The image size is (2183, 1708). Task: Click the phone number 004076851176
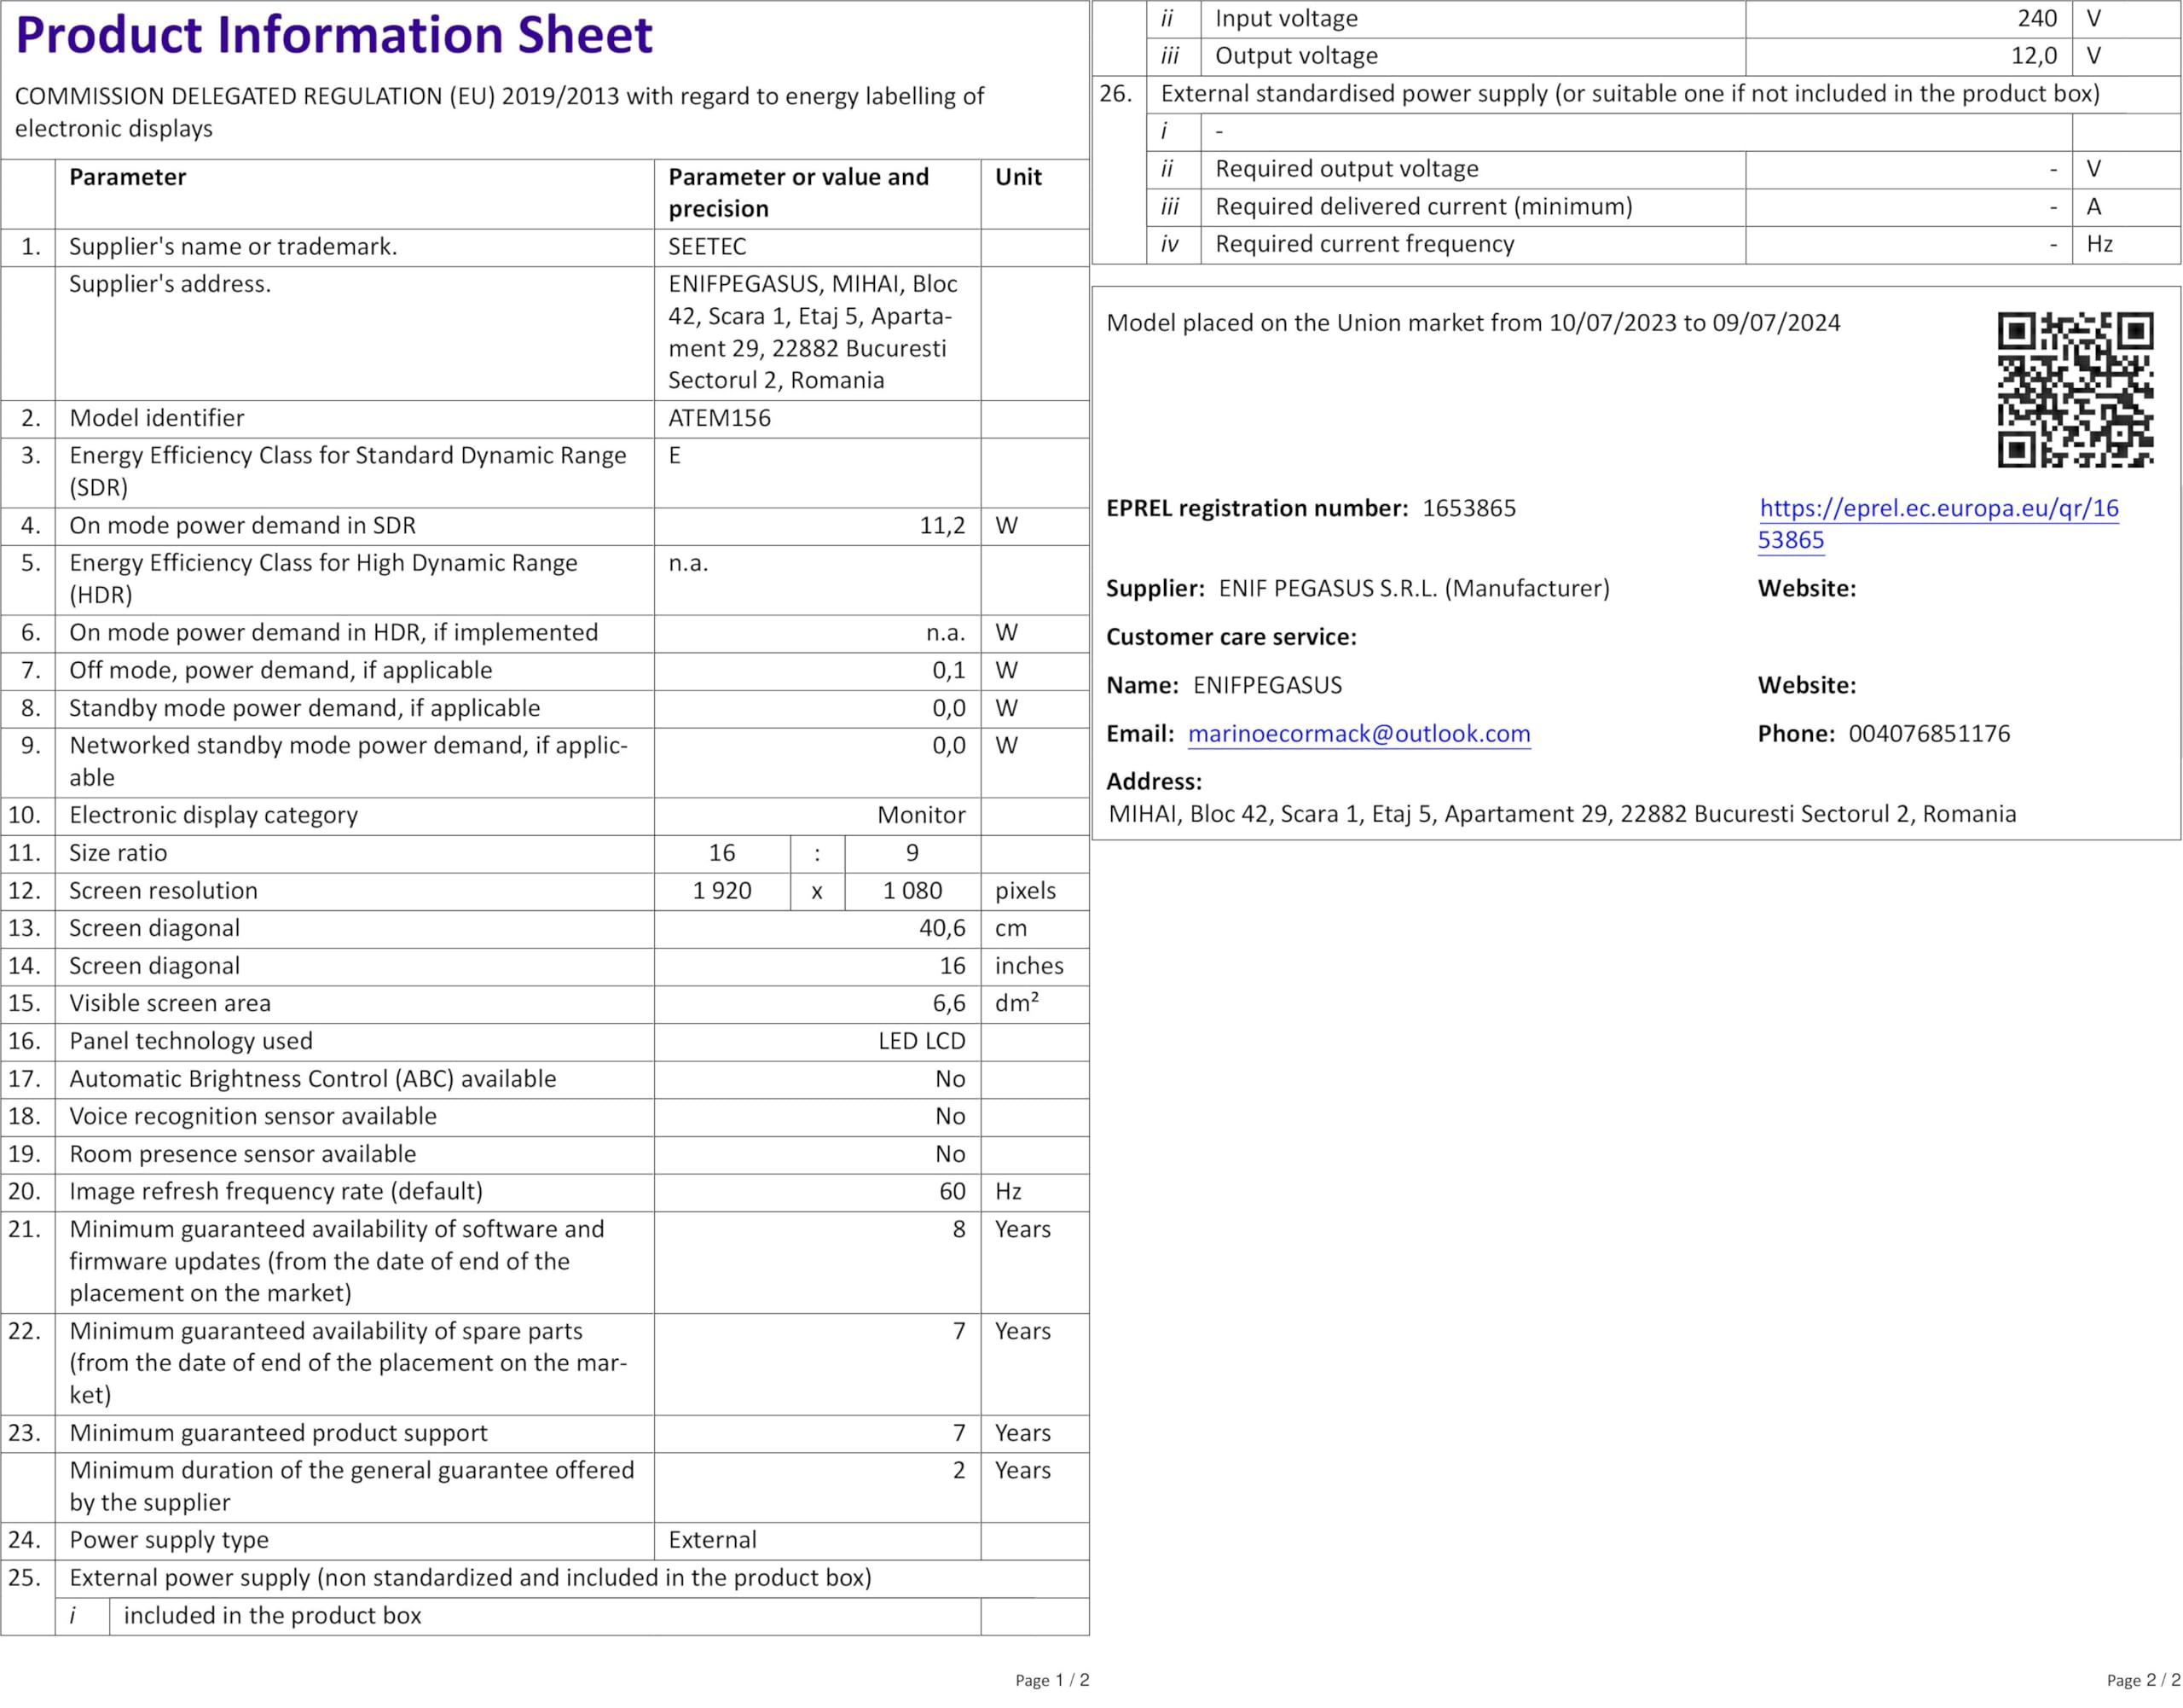[1928, 734]
